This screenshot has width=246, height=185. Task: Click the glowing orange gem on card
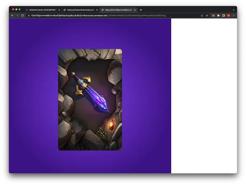tap(111, 125)
